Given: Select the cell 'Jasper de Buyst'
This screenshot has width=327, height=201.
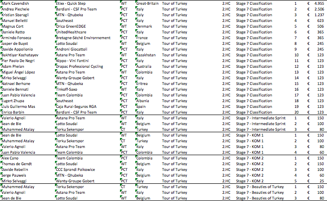Looking at the screenshot, I should 15,43.
